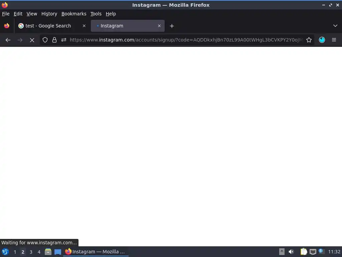Open the File menu
The width and height of the screenshot is (342, 257).
[6, 14]
